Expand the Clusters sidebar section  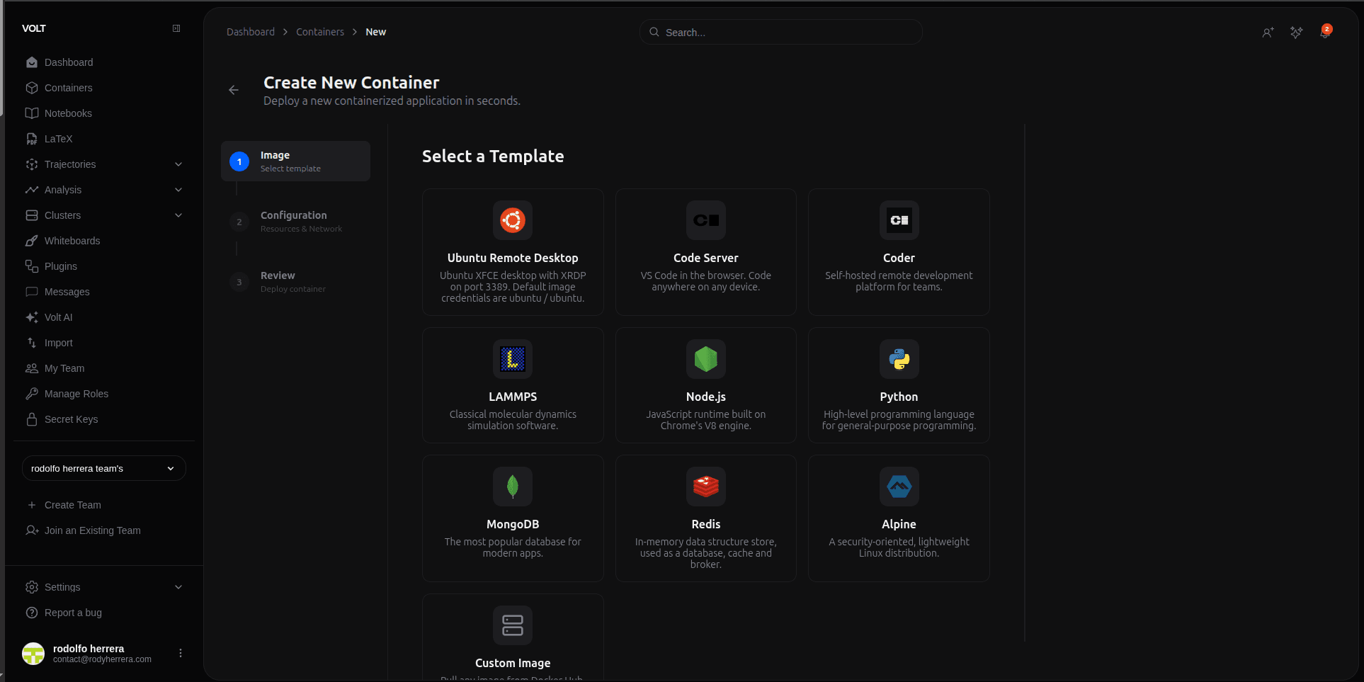[x=178, y=215]
